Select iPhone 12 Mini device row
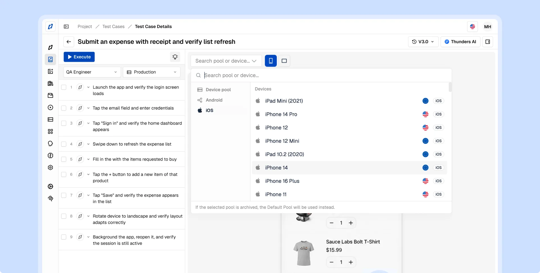The height and width of the screenshot is (273, 540). 349,141
